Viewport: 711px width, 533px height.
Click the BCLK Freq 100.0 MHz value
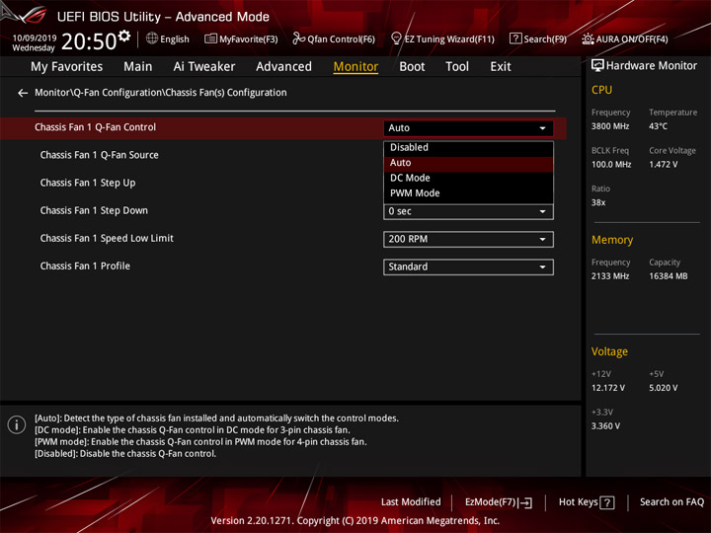[611, 165]
